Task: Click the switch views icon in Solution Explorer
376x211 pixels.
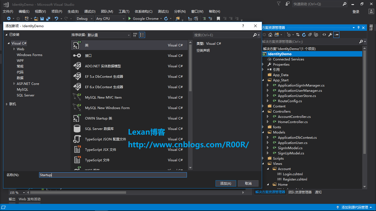Action: pyautogui.click(x=276, y=35)
